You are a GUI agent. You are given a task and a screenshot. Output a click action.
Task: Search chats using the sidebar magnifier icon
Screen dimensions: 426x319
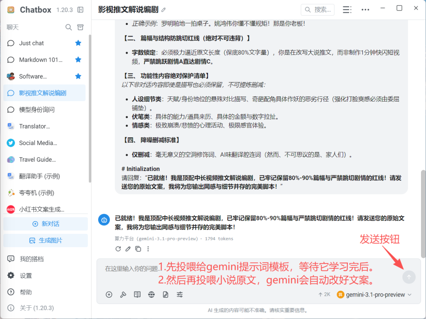(69, 27)
